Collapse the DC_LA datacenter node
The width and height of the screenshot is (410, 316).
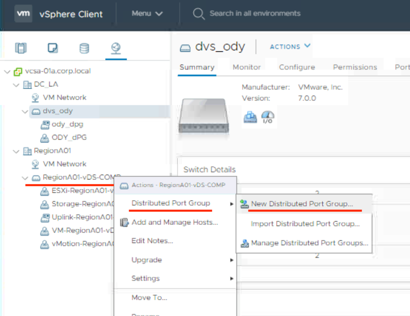point(16,85)
